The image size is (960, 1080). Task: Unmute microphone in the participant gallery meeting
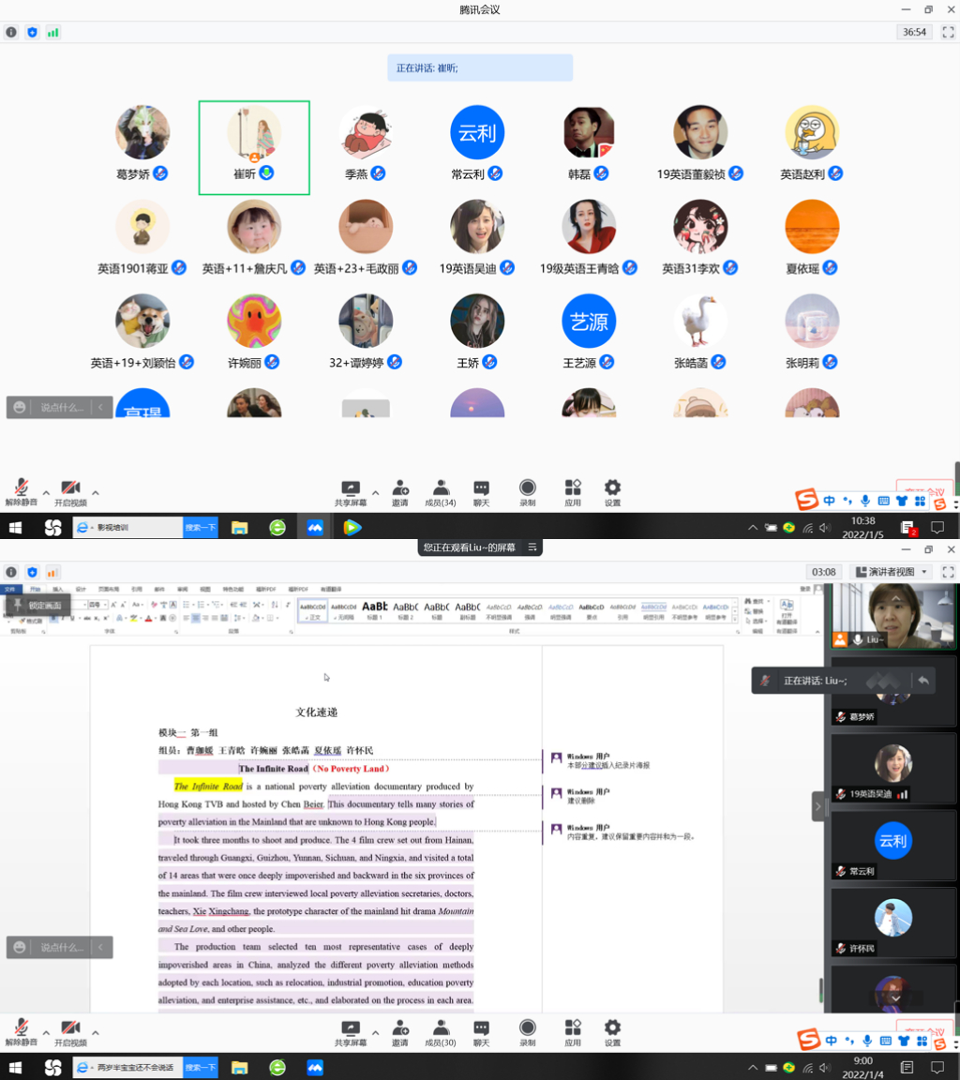click(21, 492)
